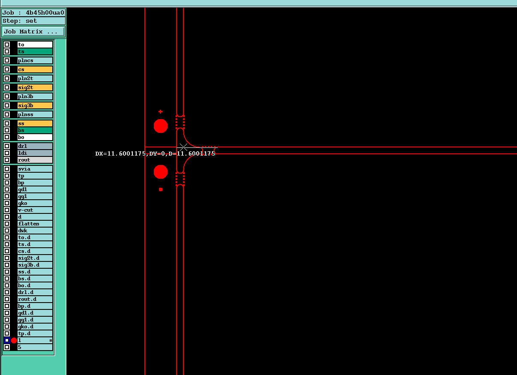The image size is (517, 375).
Task: Select the tp layer name
Action: click(x=35, y=176)
